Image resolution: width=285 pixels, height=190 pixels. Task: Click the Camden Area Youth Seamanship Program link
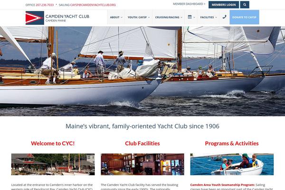point(222,185)
